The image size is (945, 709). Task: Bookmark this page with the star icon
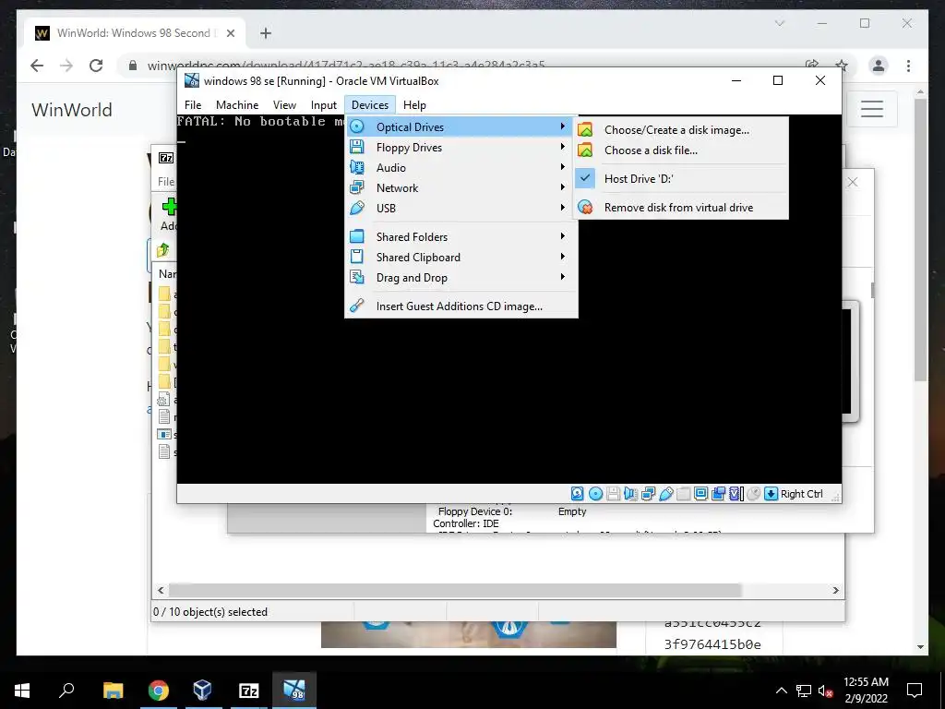[x=842, y=66]
